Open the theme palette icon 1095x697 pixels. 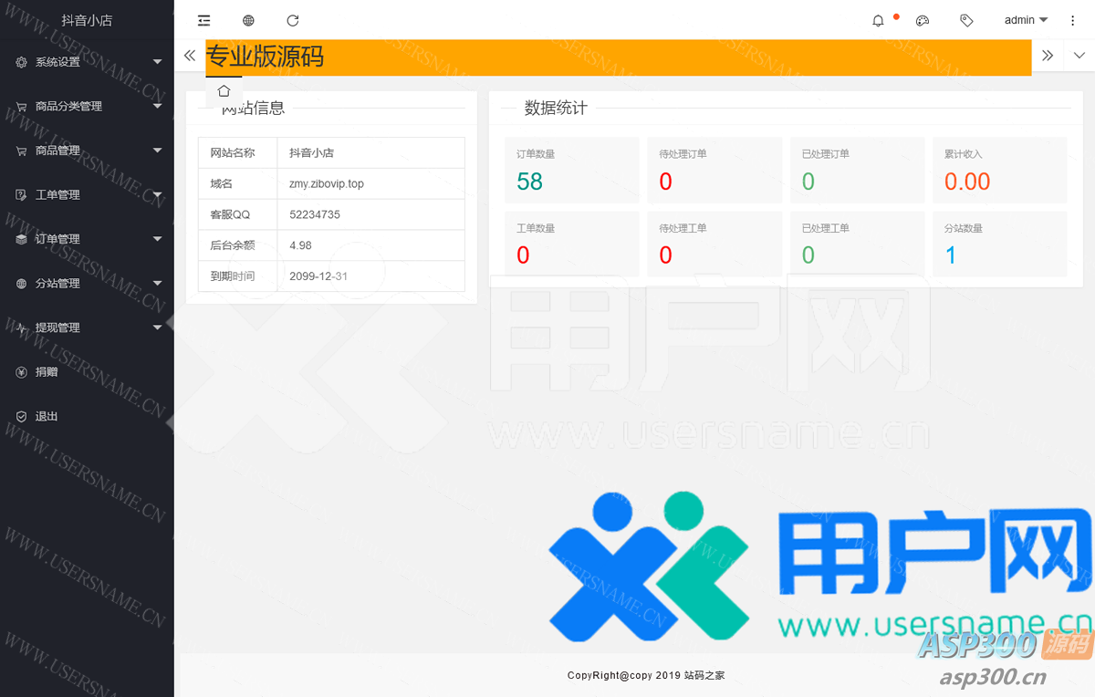(x=923, y=21)
